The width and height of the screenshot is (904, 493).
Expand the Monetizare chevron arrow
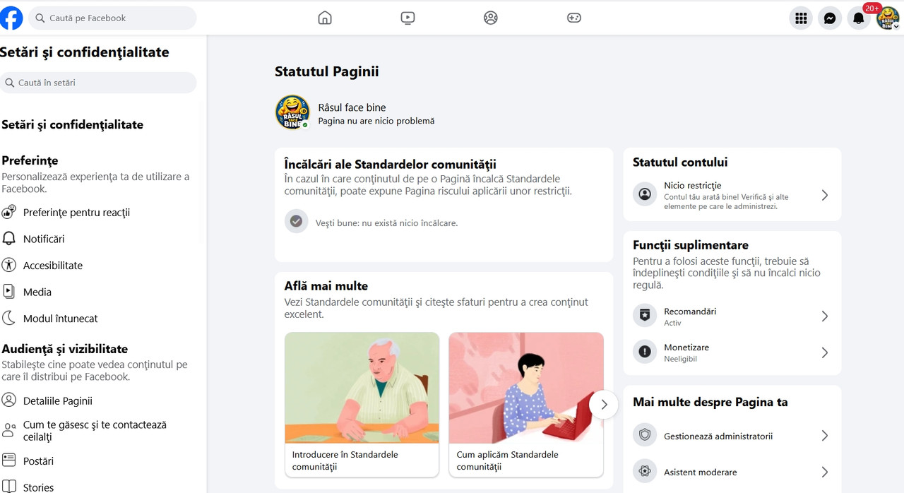[824, 352]
